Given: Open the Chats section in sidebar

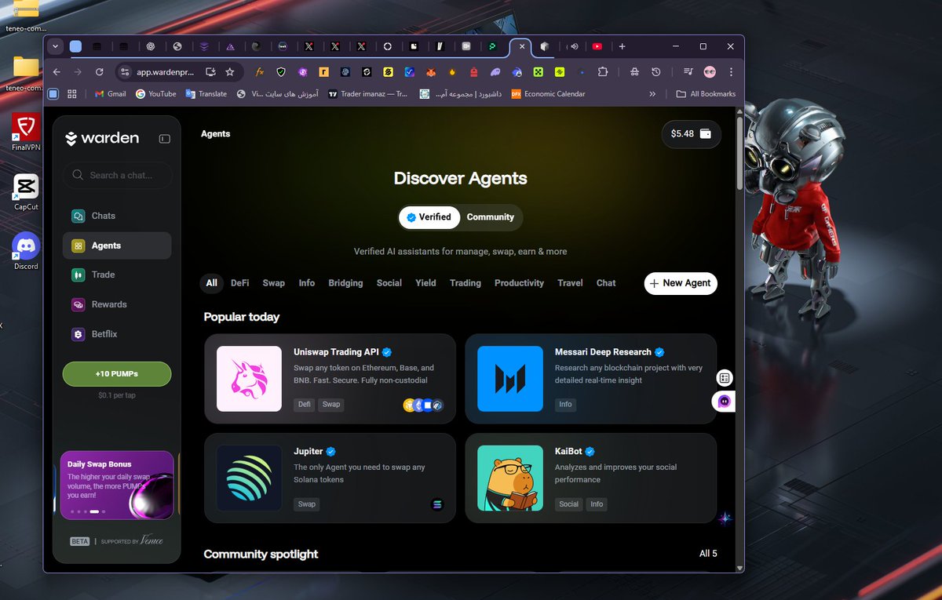Looking at the screenshot, I should point(117,216).
